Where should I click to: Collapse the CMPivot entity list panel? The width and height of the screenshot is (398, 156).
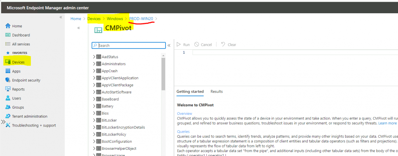(169, 45)
